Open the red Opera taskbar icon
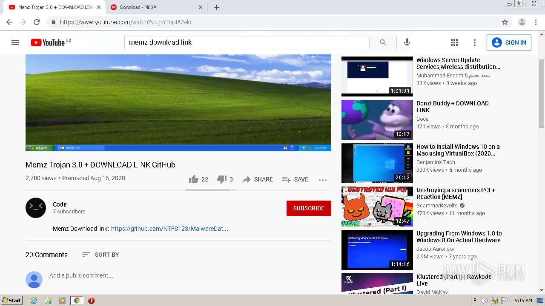The height and width of the screenshot is (306, 545). coord(91,300)
